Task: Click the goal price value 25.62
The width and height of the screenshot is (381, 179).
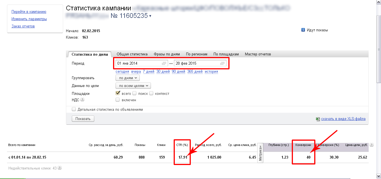Action: tap(362, 157)
